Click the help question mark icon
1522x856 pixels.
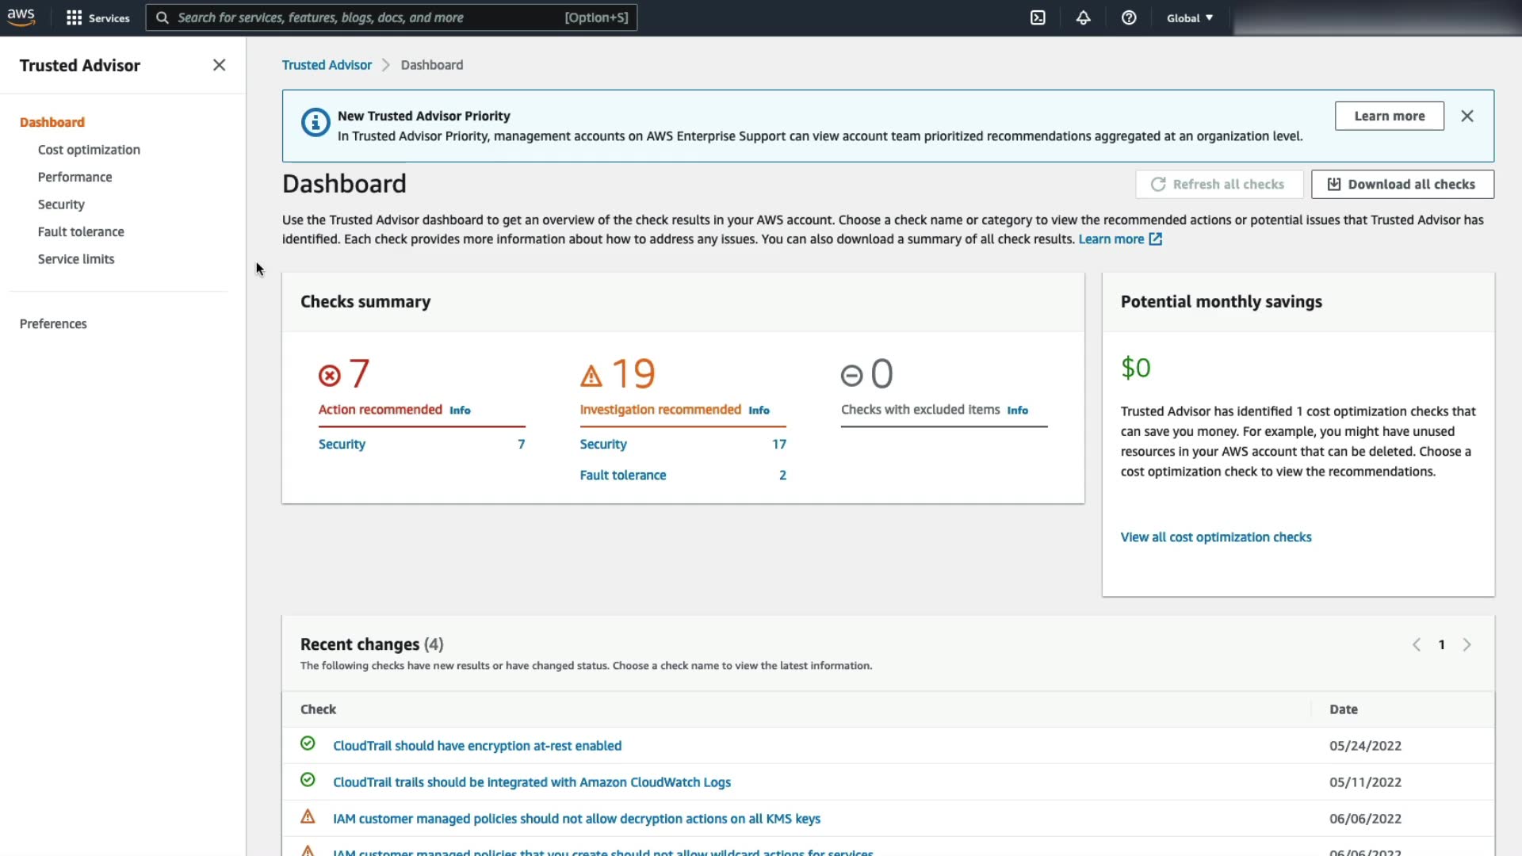[1129, 17]
